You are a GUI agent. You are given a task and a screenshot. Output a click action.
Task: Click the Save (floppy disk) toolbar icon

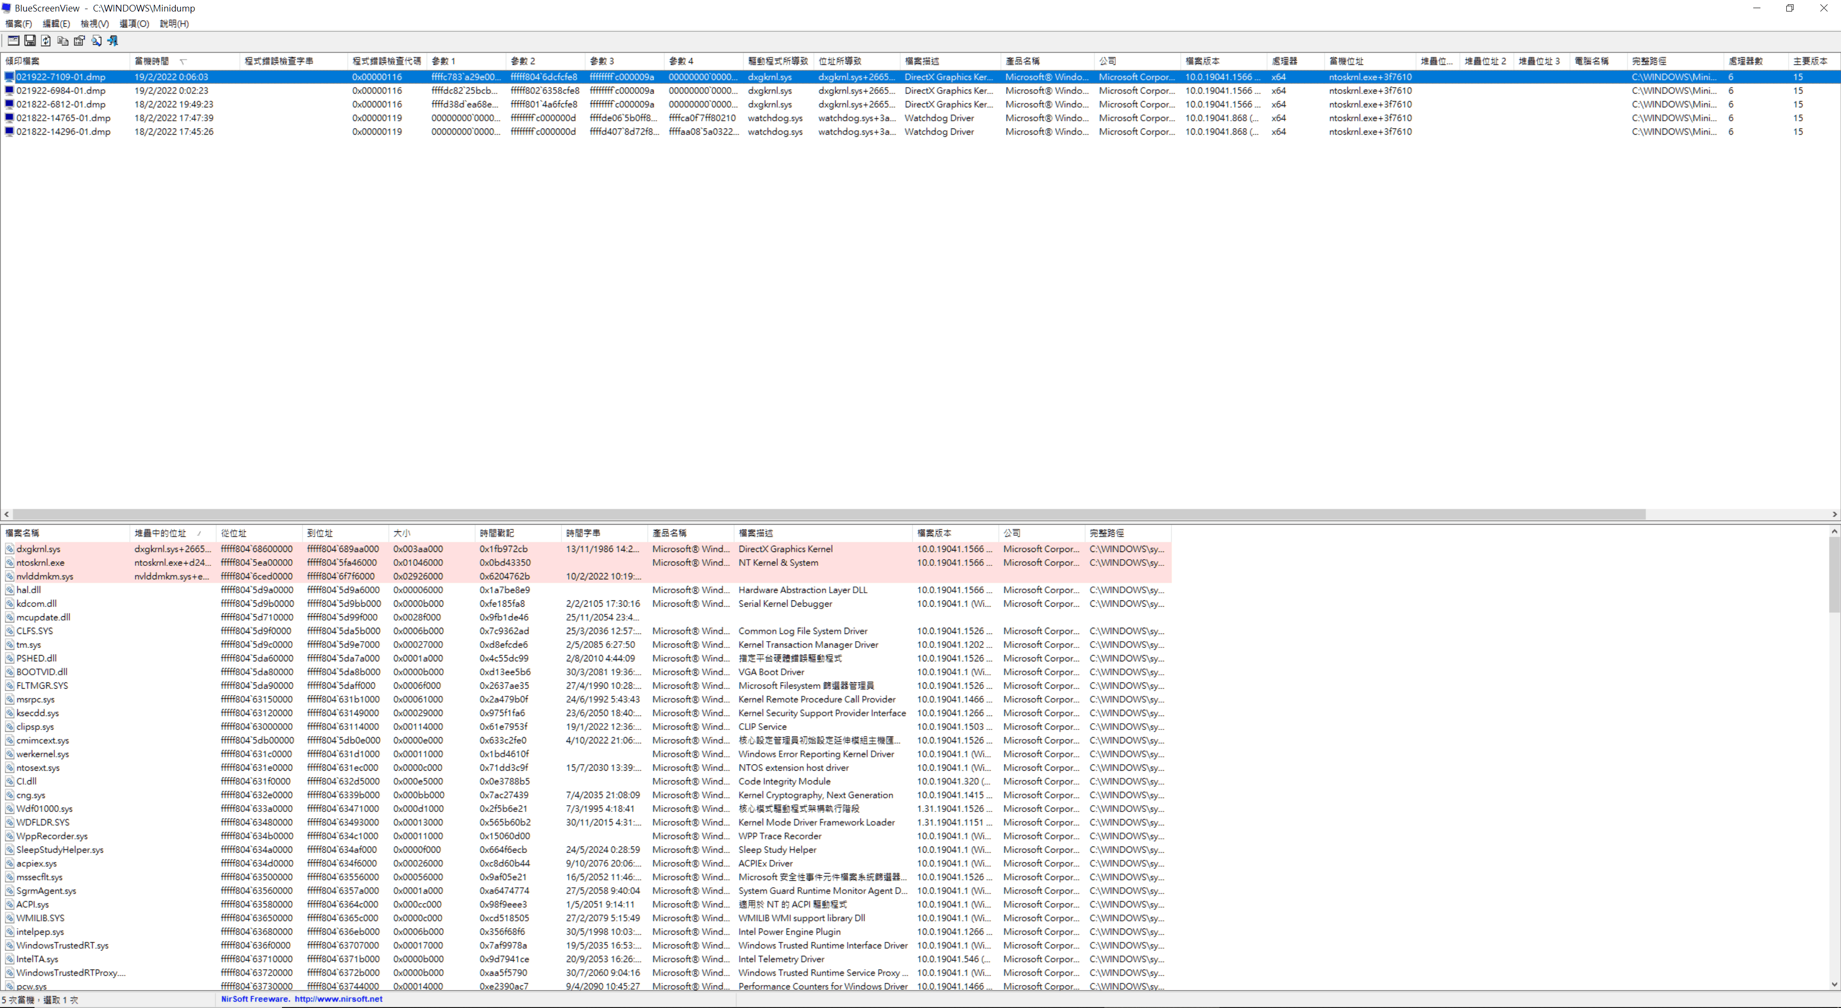coord(30,41)
